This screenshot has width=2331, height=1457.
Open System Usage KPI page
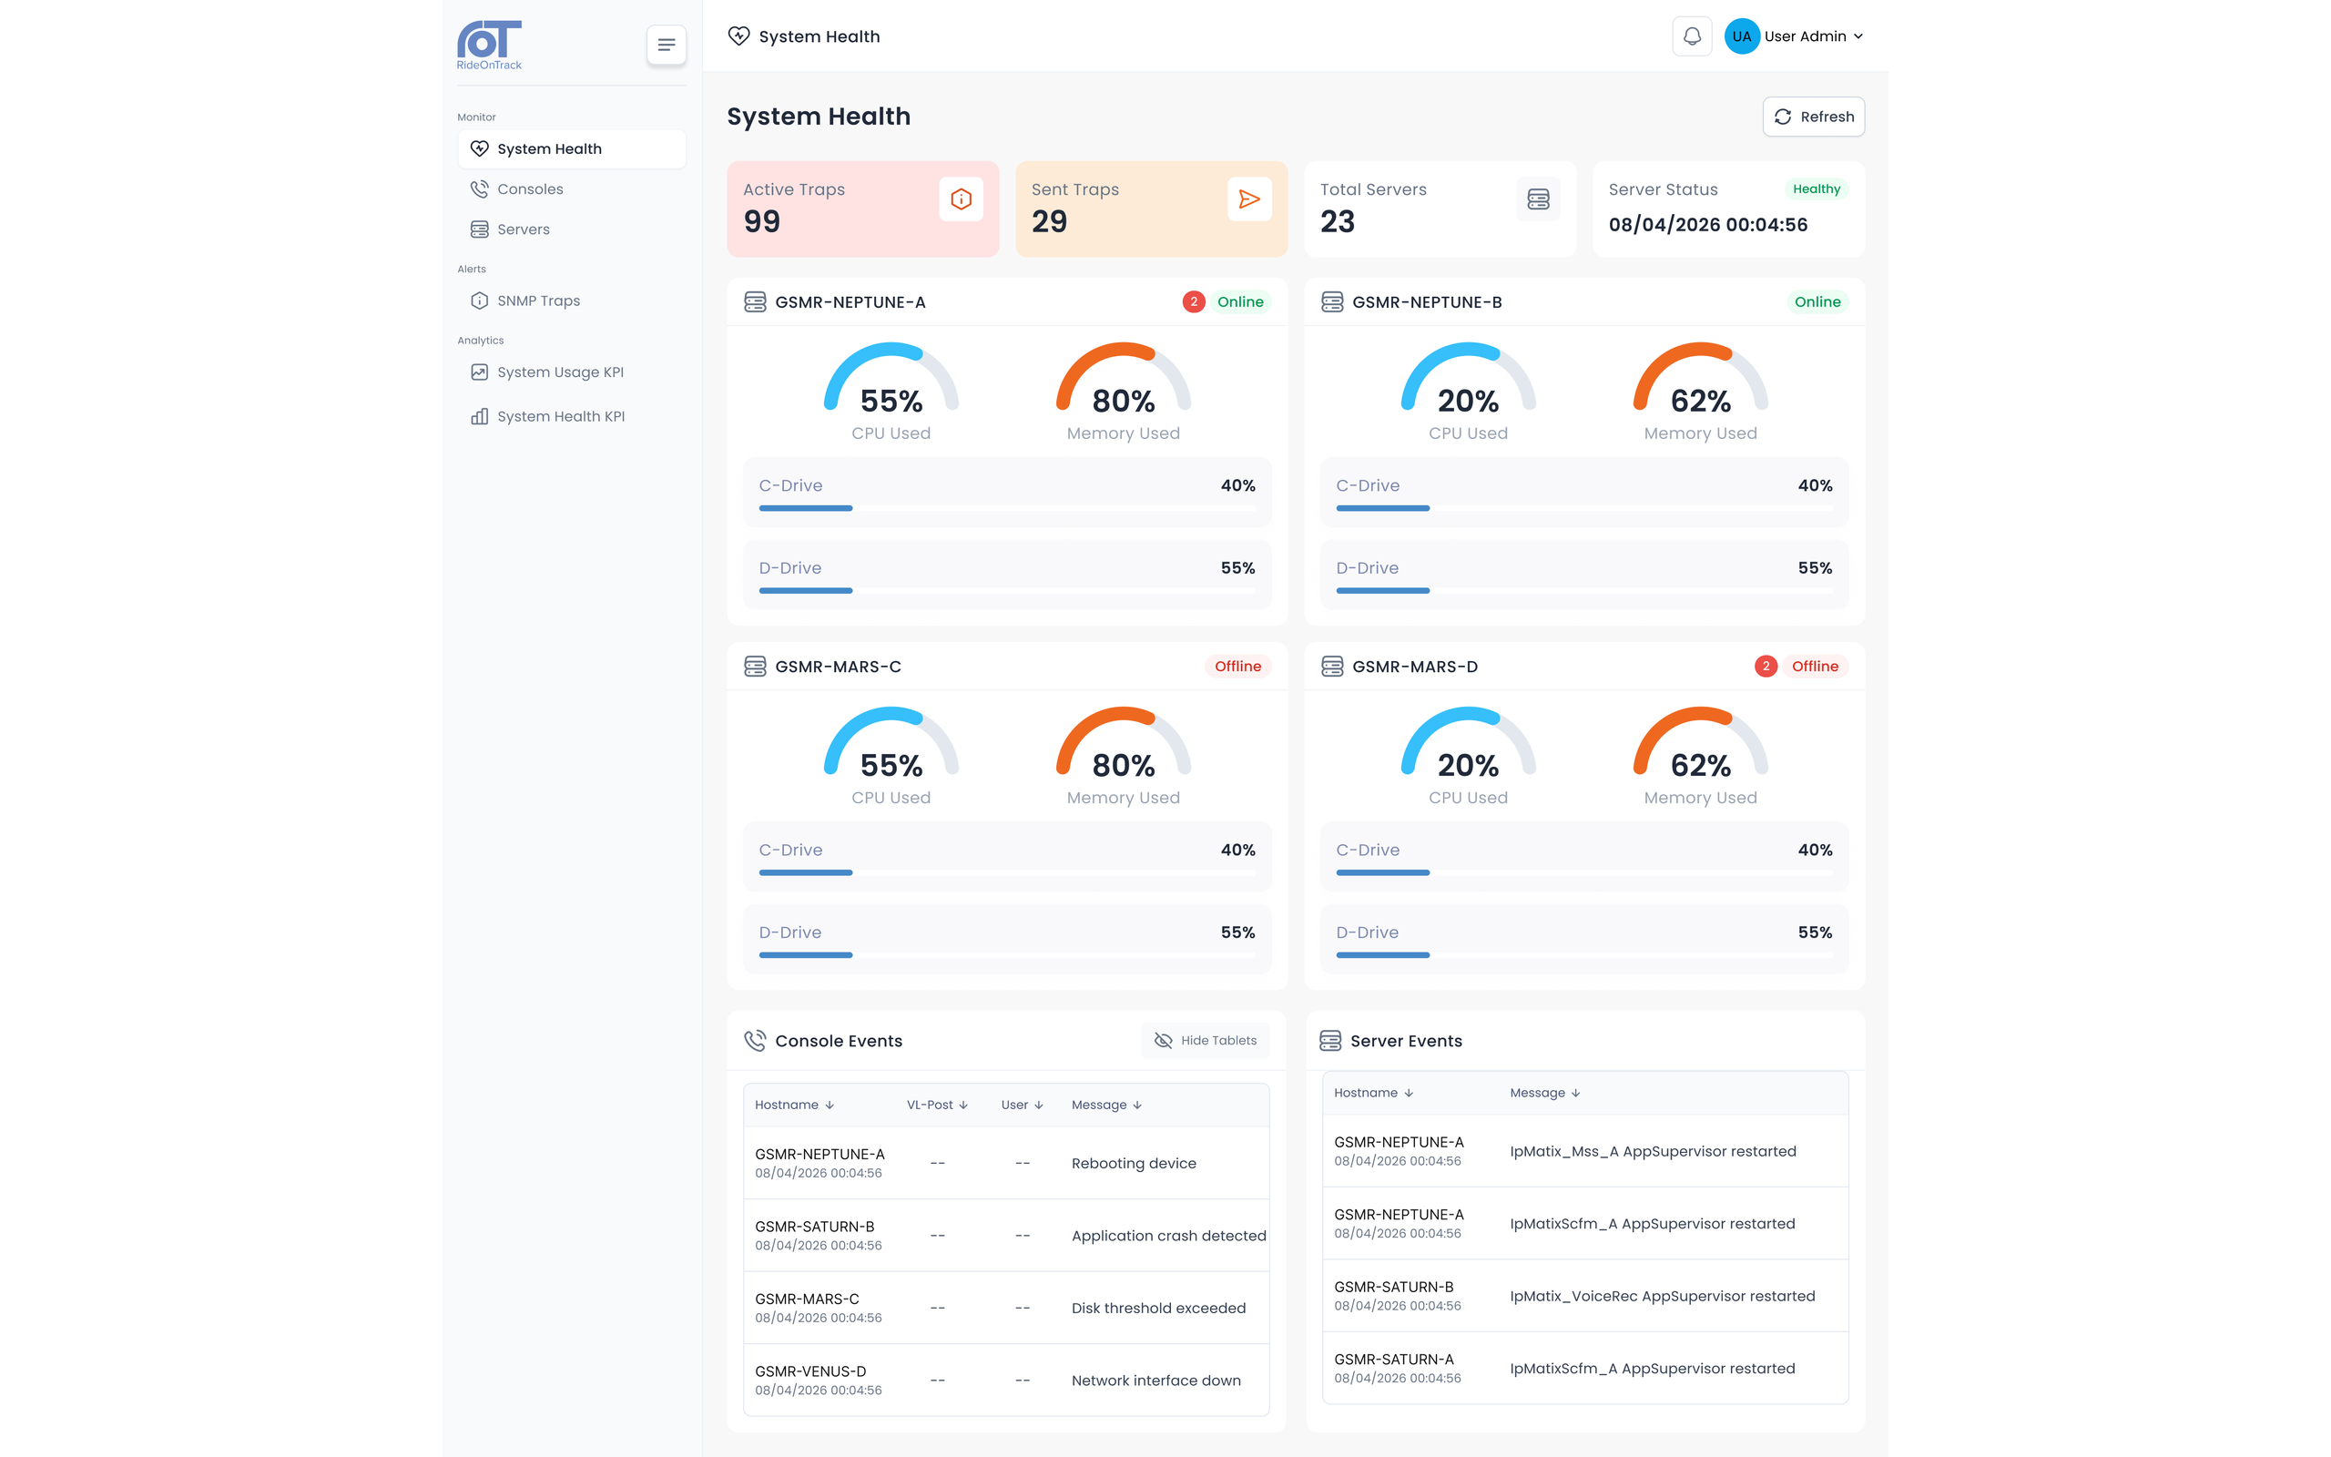pyautogui.click(x=572, y=373)
